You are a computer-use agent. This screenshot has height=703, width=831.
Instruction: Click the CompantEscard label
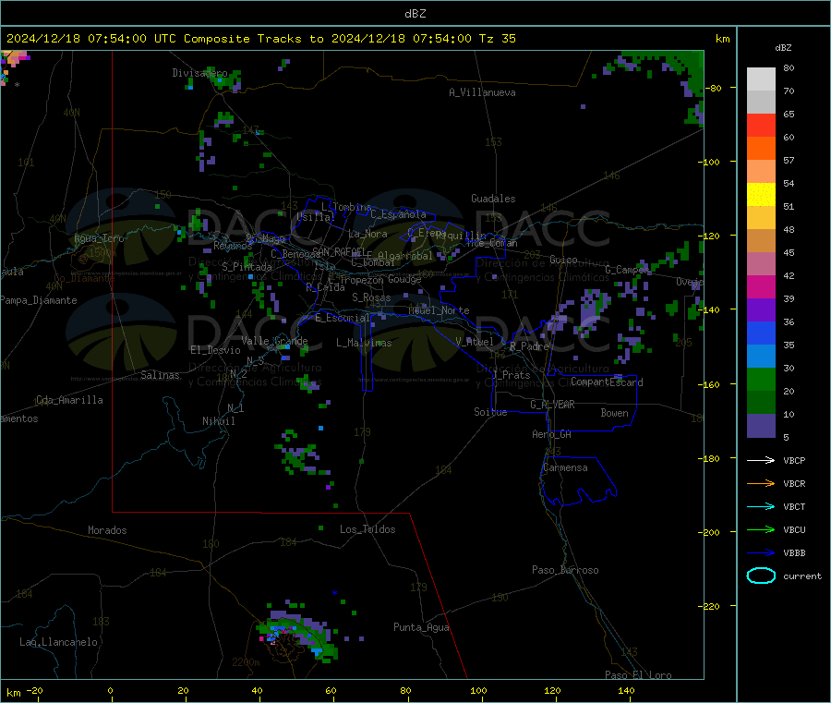pyautogui.click(x=607, y=382)
